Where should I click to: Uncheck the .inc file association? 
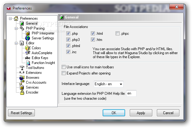[68, 52]
